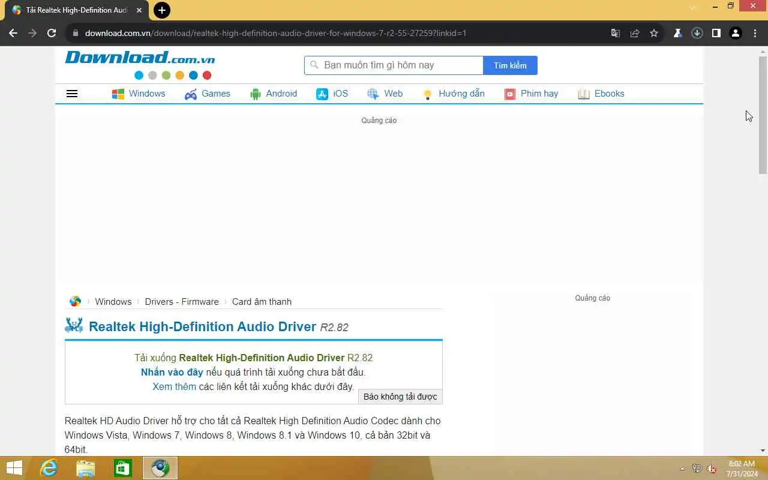Screen dimensions: 768x480
Task: Click the Tải Realtek High-Definition browser tab
Action: point(77,10)
